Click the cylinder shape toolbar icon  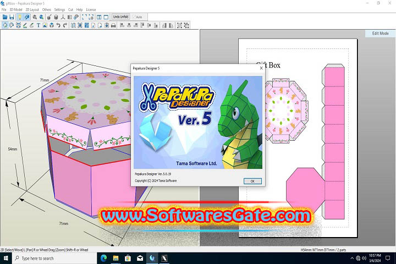[x=56, y=17]
